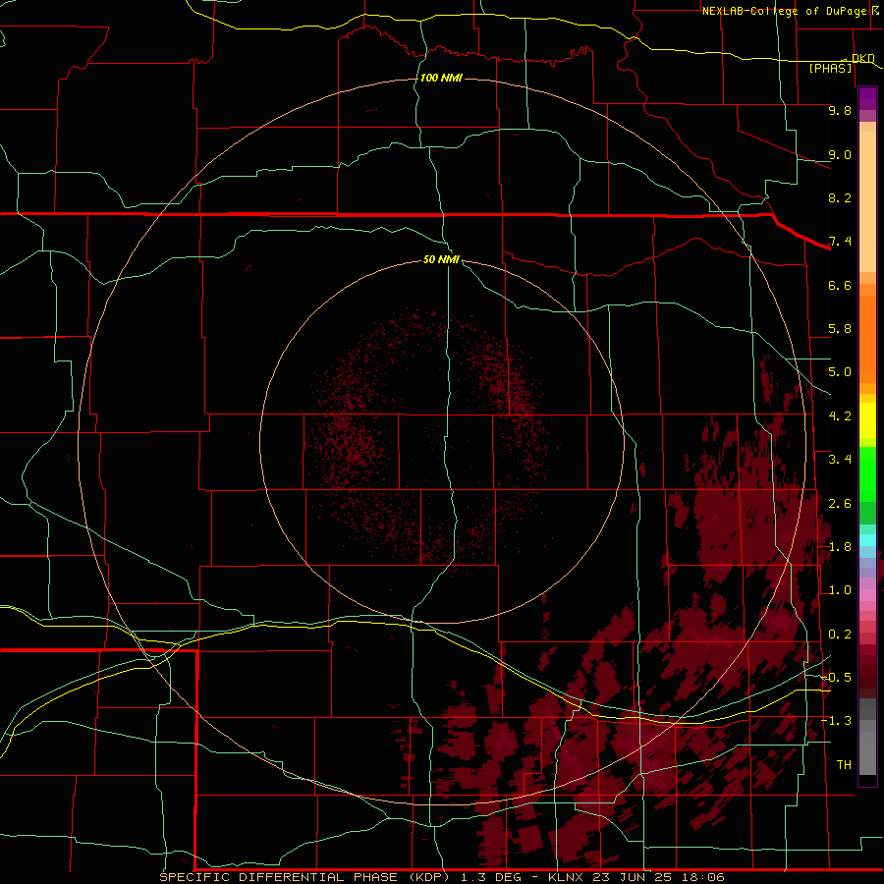Click the -1.3 value on color scale

(x=836, y=721)
